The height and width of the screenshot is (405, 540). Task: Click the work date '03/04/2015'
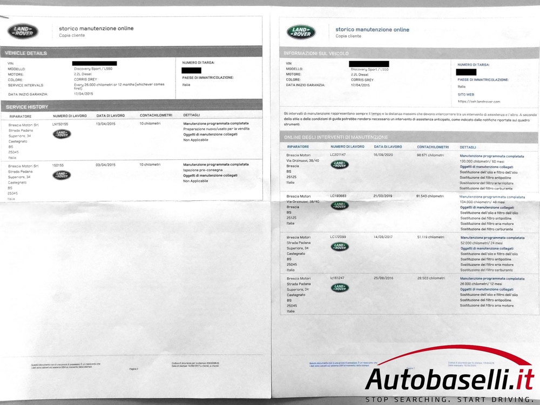tap(105, 165)
